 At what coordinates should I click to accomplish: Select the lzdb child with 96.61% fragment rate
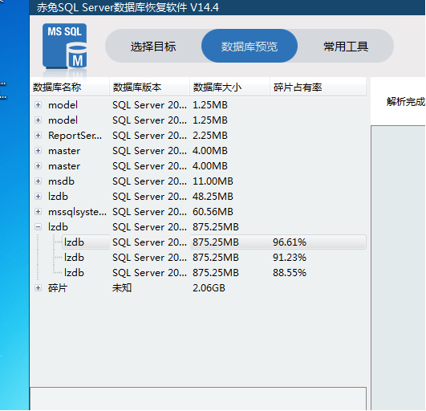click(x=214, y=242)
